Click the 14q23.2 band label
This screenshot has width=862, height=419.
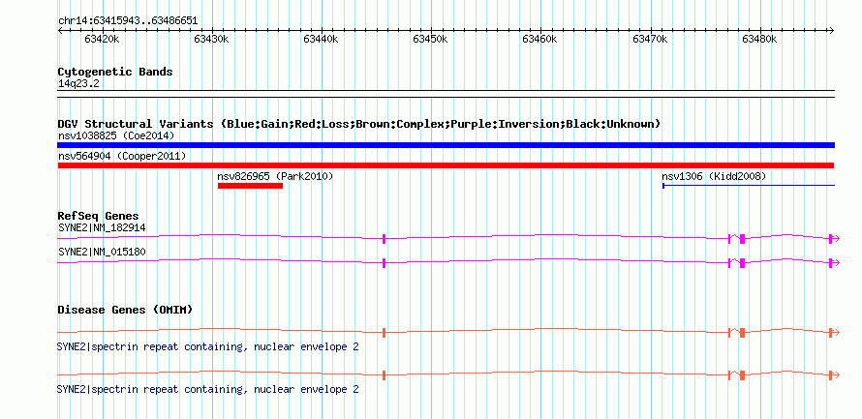pos(78,84)
